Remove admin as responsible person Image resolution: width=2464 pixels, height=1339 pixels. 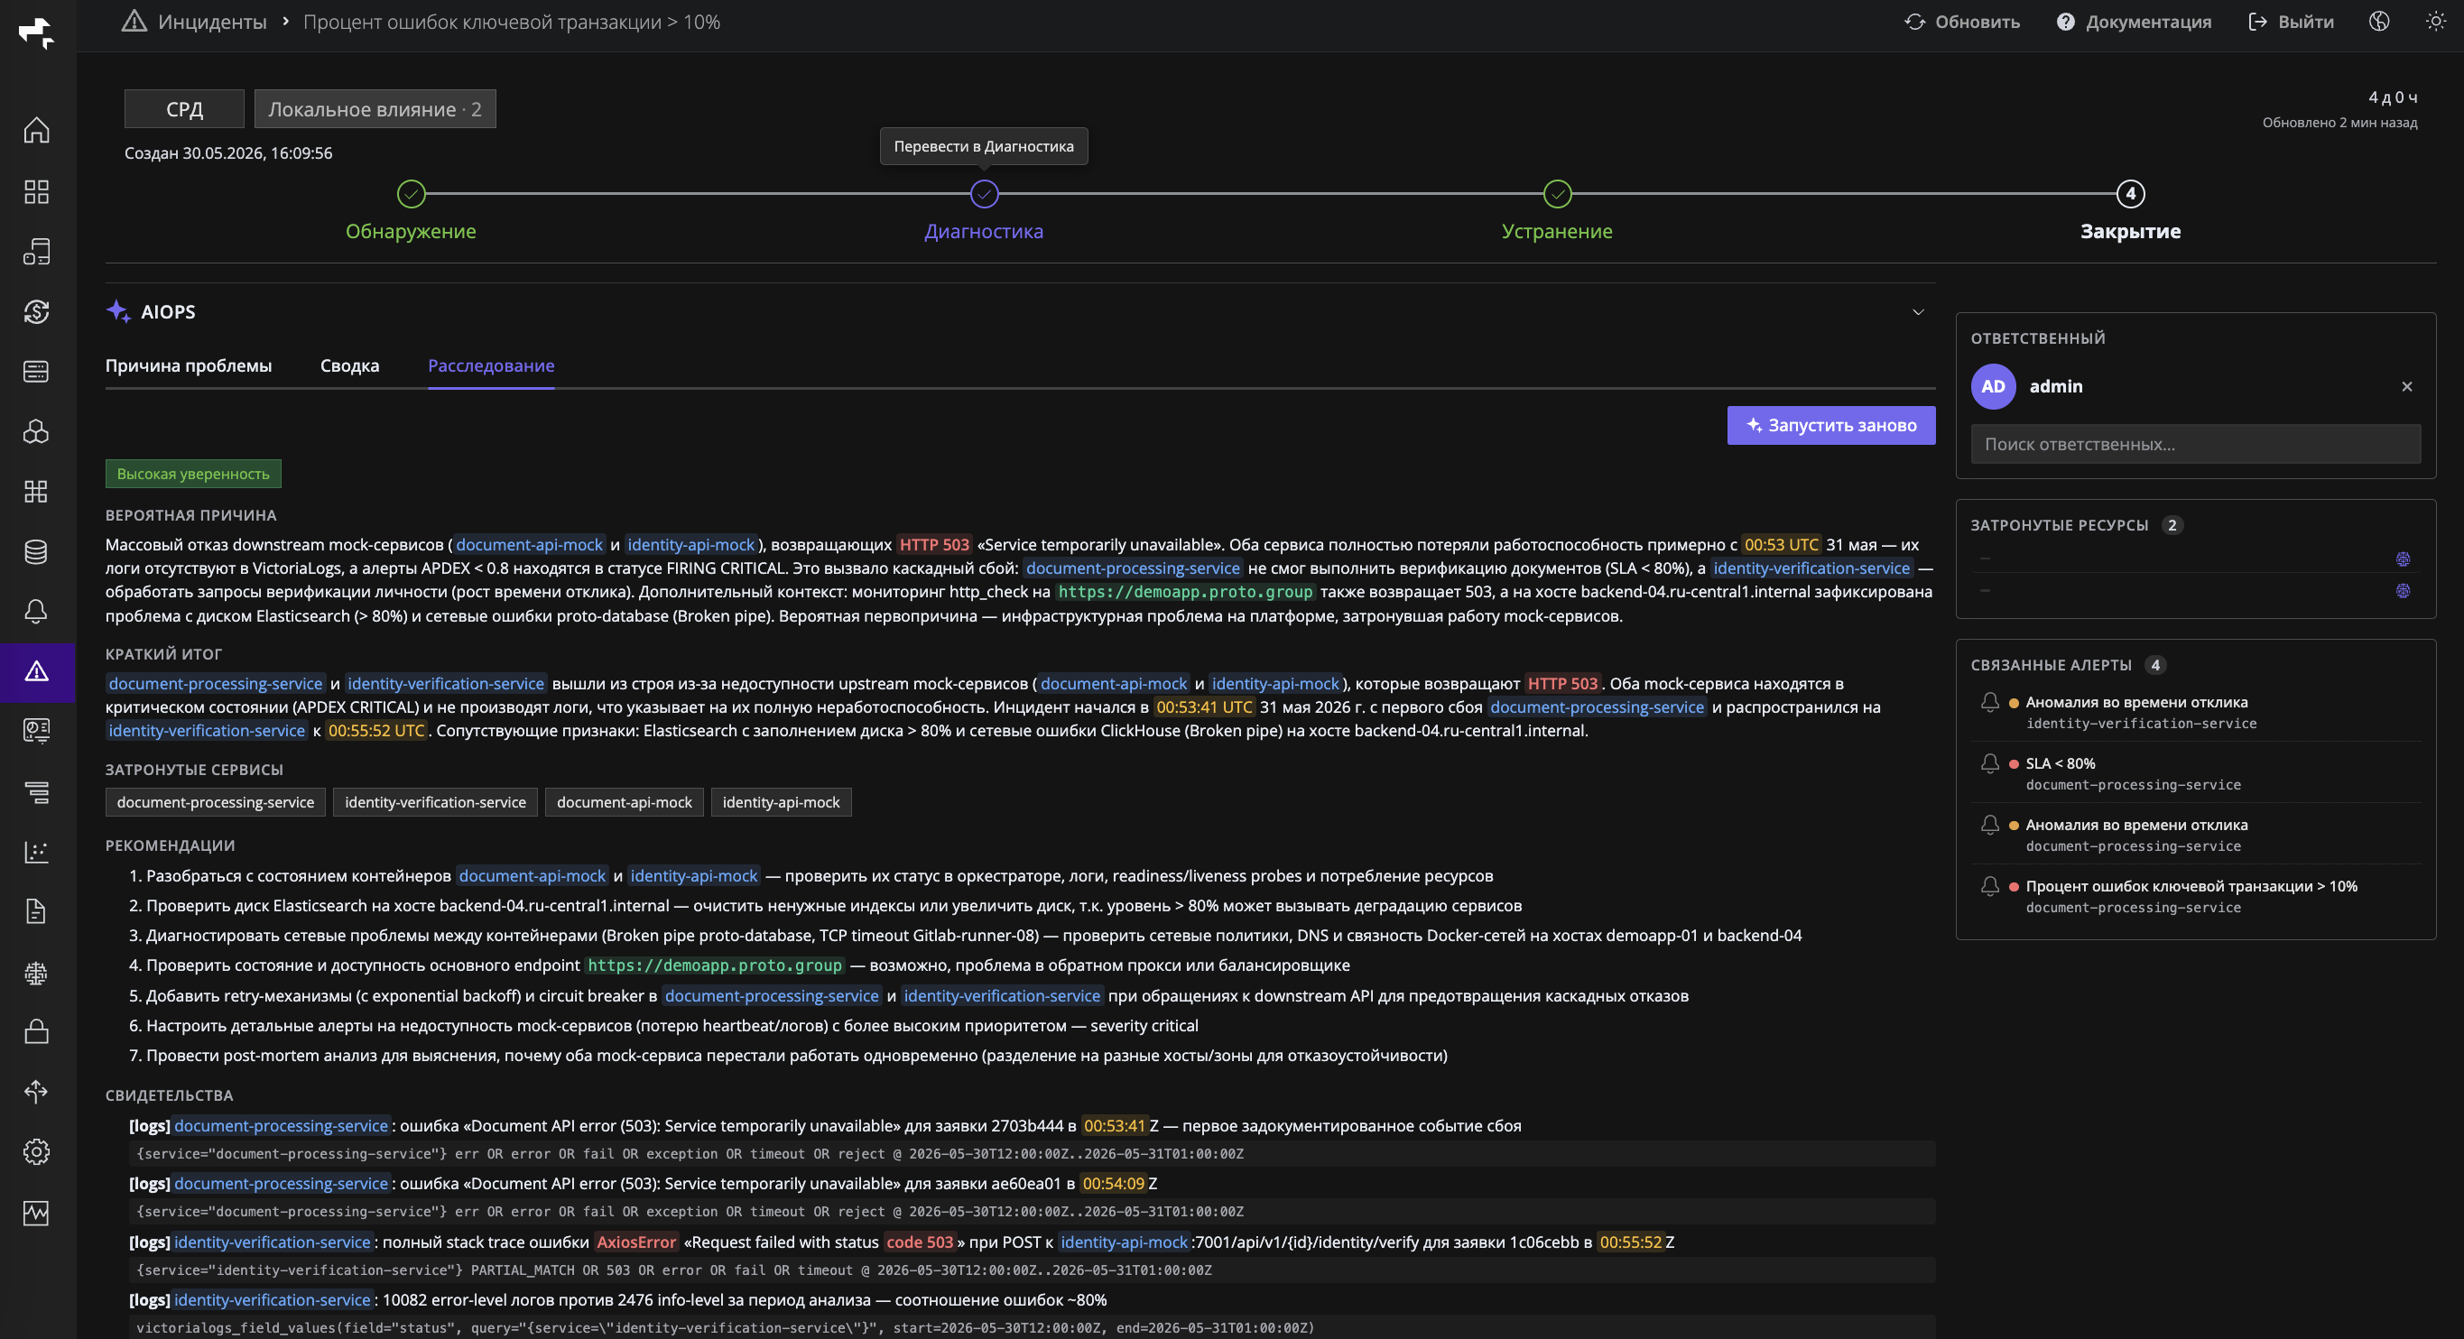pos(2406,386)
